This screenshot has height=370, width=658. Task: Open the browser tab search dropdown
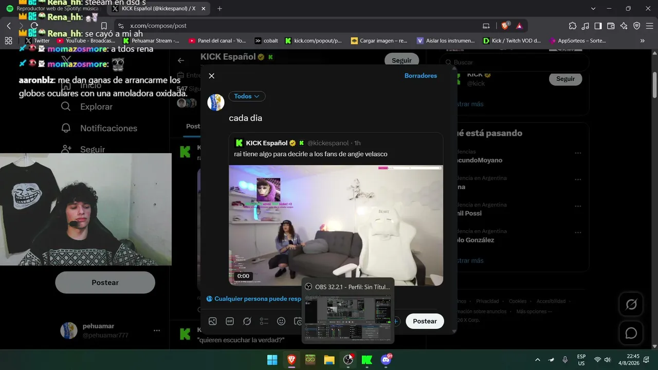click(x=594, y=9)
